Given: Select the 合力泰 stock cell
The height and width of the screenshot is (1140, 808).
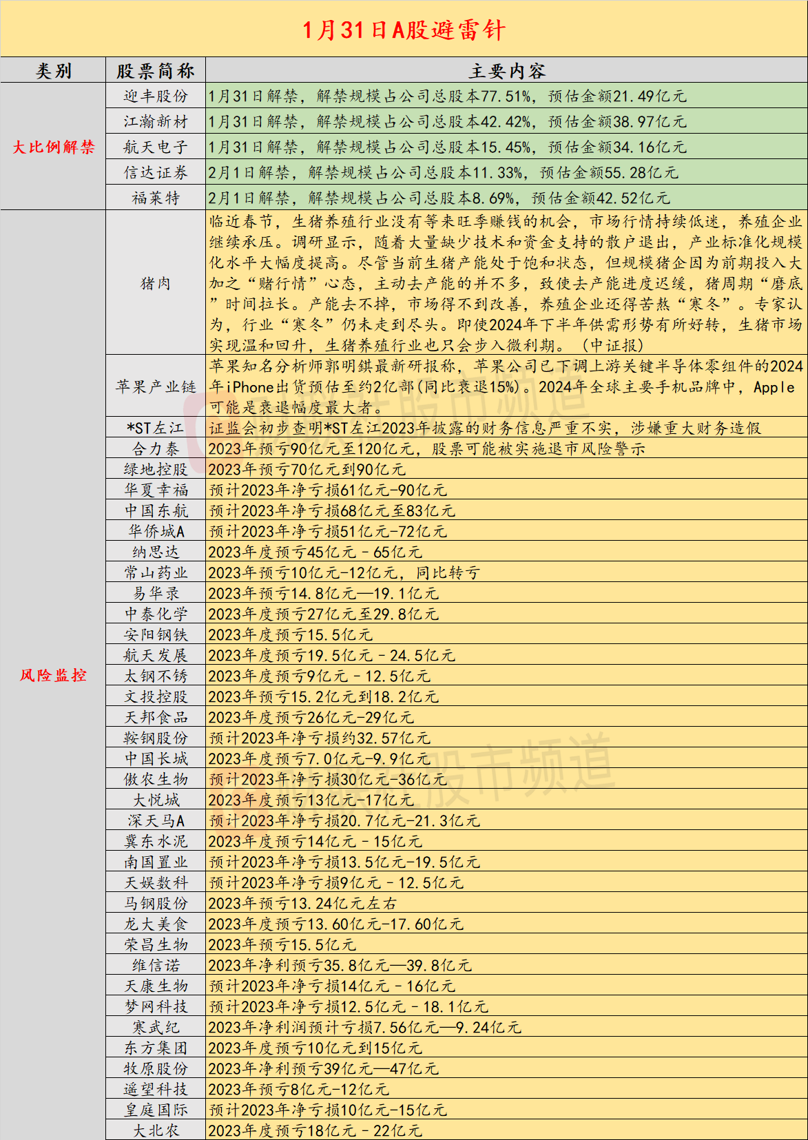Looking at the screenshot, I should (156, 448).
